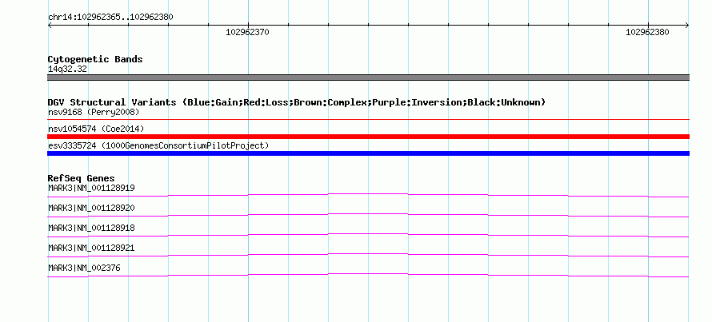Select the thin red nsv9168 loss line
Image resolution: width=712 pixels, height=322 pixels.
click(x=368, y=119)
